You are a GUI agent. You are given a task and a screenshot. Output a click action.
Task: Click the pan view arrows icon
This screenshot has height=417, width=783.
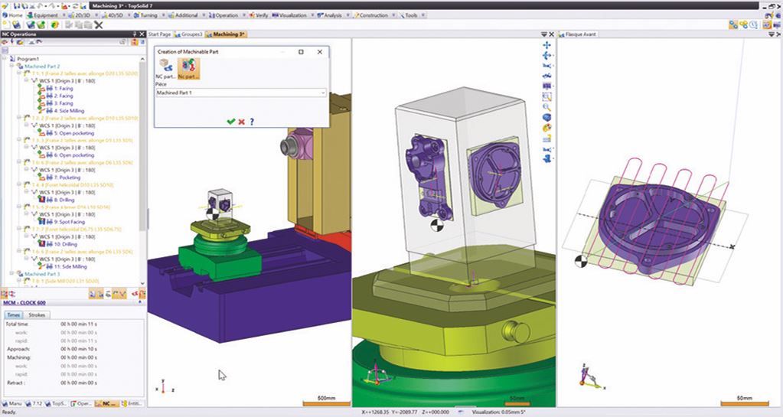coord(547,45)
